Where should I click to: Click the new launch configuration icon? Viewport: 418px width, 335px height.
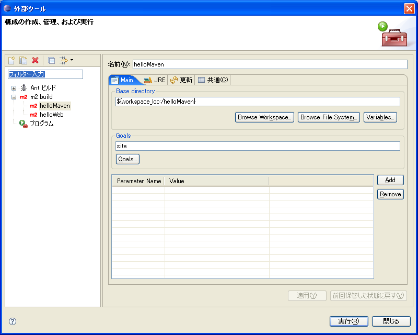(x=11, y=61)
